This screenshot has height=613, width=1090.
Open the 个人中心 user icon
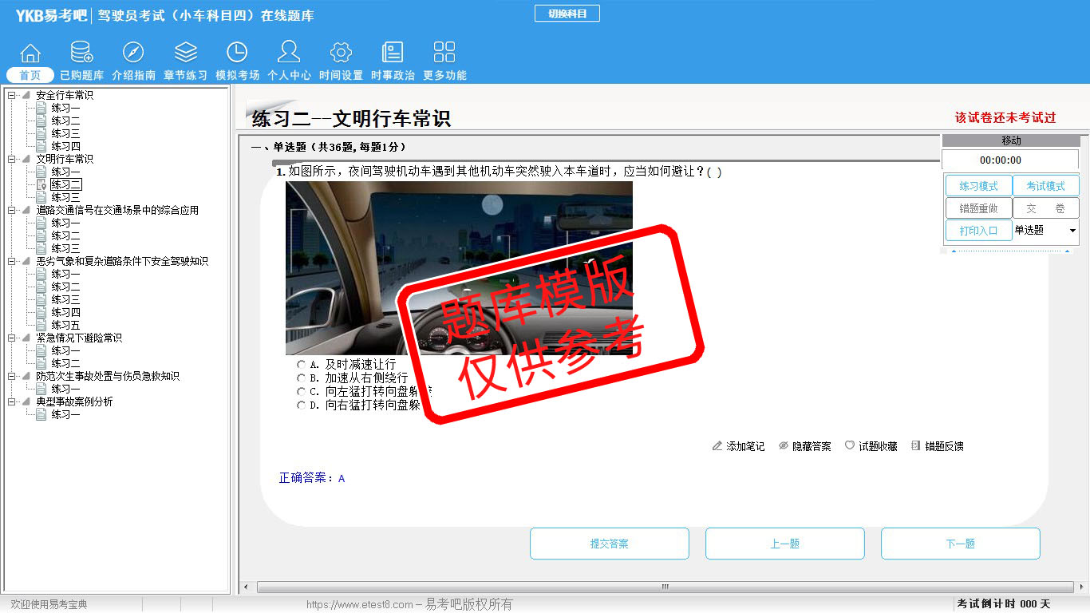[x=289, y=53]
